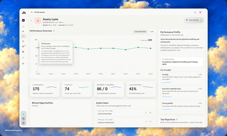The height and width of the screenshot is (136, 227).
Task: Click info icon next to Top Objections
Action: pos(177,119)
